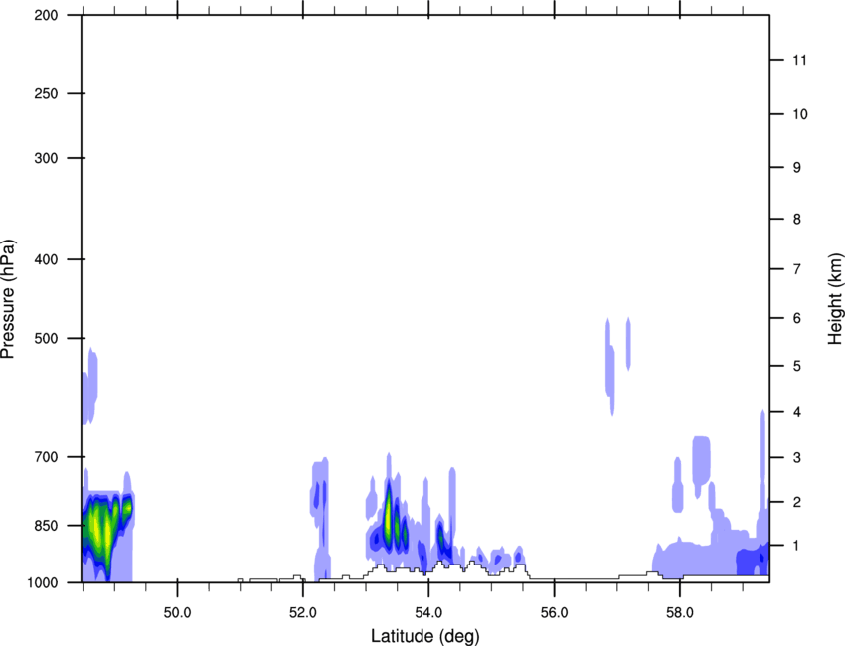The image size is (845, 646).
Task: Click the 58.0 latitude tick label
Action: point(680,613)
